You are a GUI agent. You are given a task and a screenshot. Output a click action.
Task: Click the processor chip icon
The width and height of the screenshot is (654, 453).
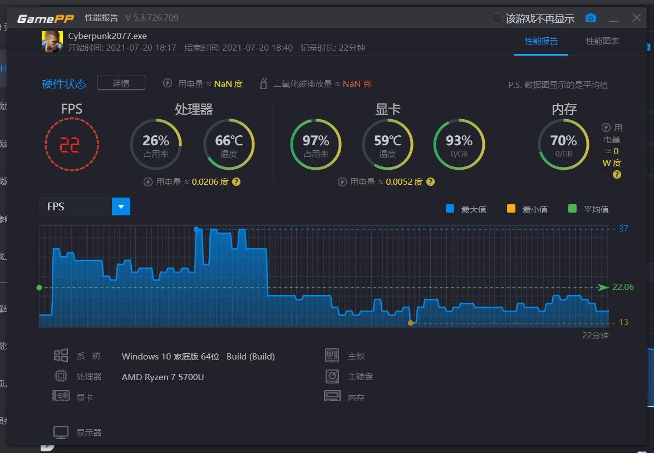(61, 377)
